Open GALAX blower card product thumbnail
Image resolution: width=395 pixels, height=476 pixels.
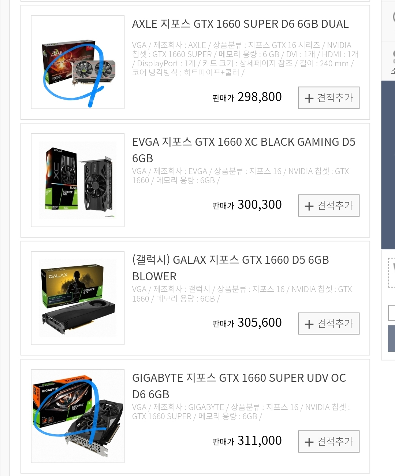78,298
